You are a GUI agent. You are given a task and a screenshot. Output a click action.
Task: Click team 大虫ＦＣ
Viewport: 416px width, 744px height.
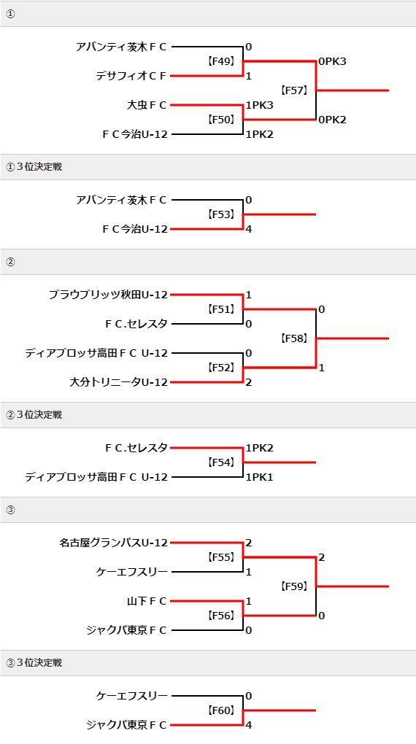coord(147,105)
